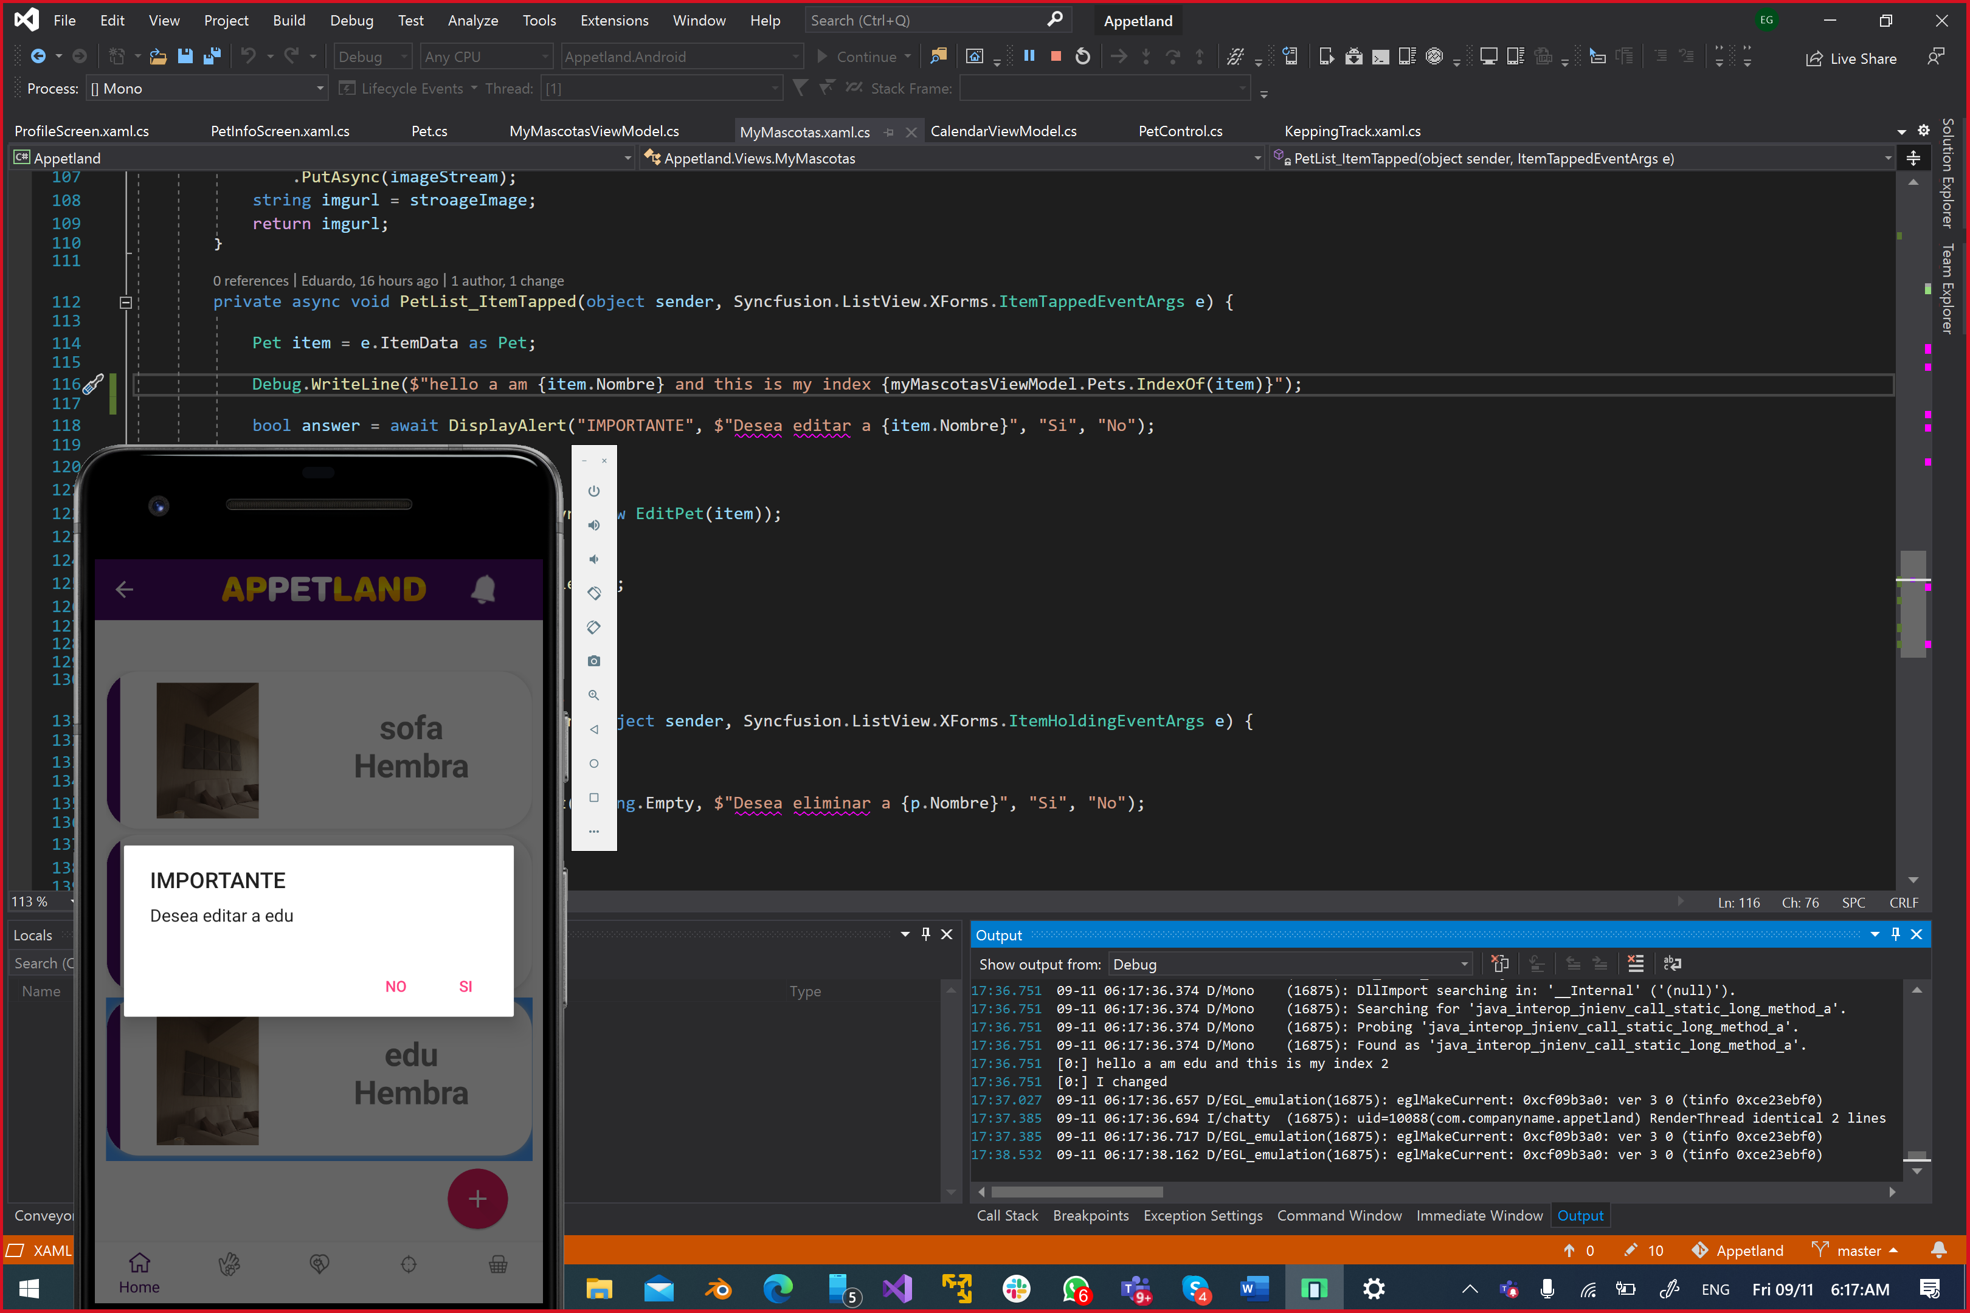Lower the emulator volume
Screen dimensions: 1970x1313
coord(594,559)
